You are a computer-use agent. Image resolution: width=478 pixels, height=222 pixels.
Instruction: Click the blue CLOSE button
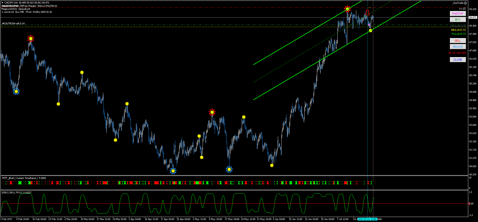(458, 60)
